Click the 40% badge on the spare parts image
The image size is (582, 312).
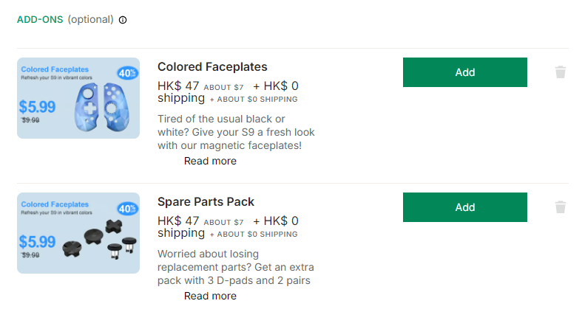(128, 208)
